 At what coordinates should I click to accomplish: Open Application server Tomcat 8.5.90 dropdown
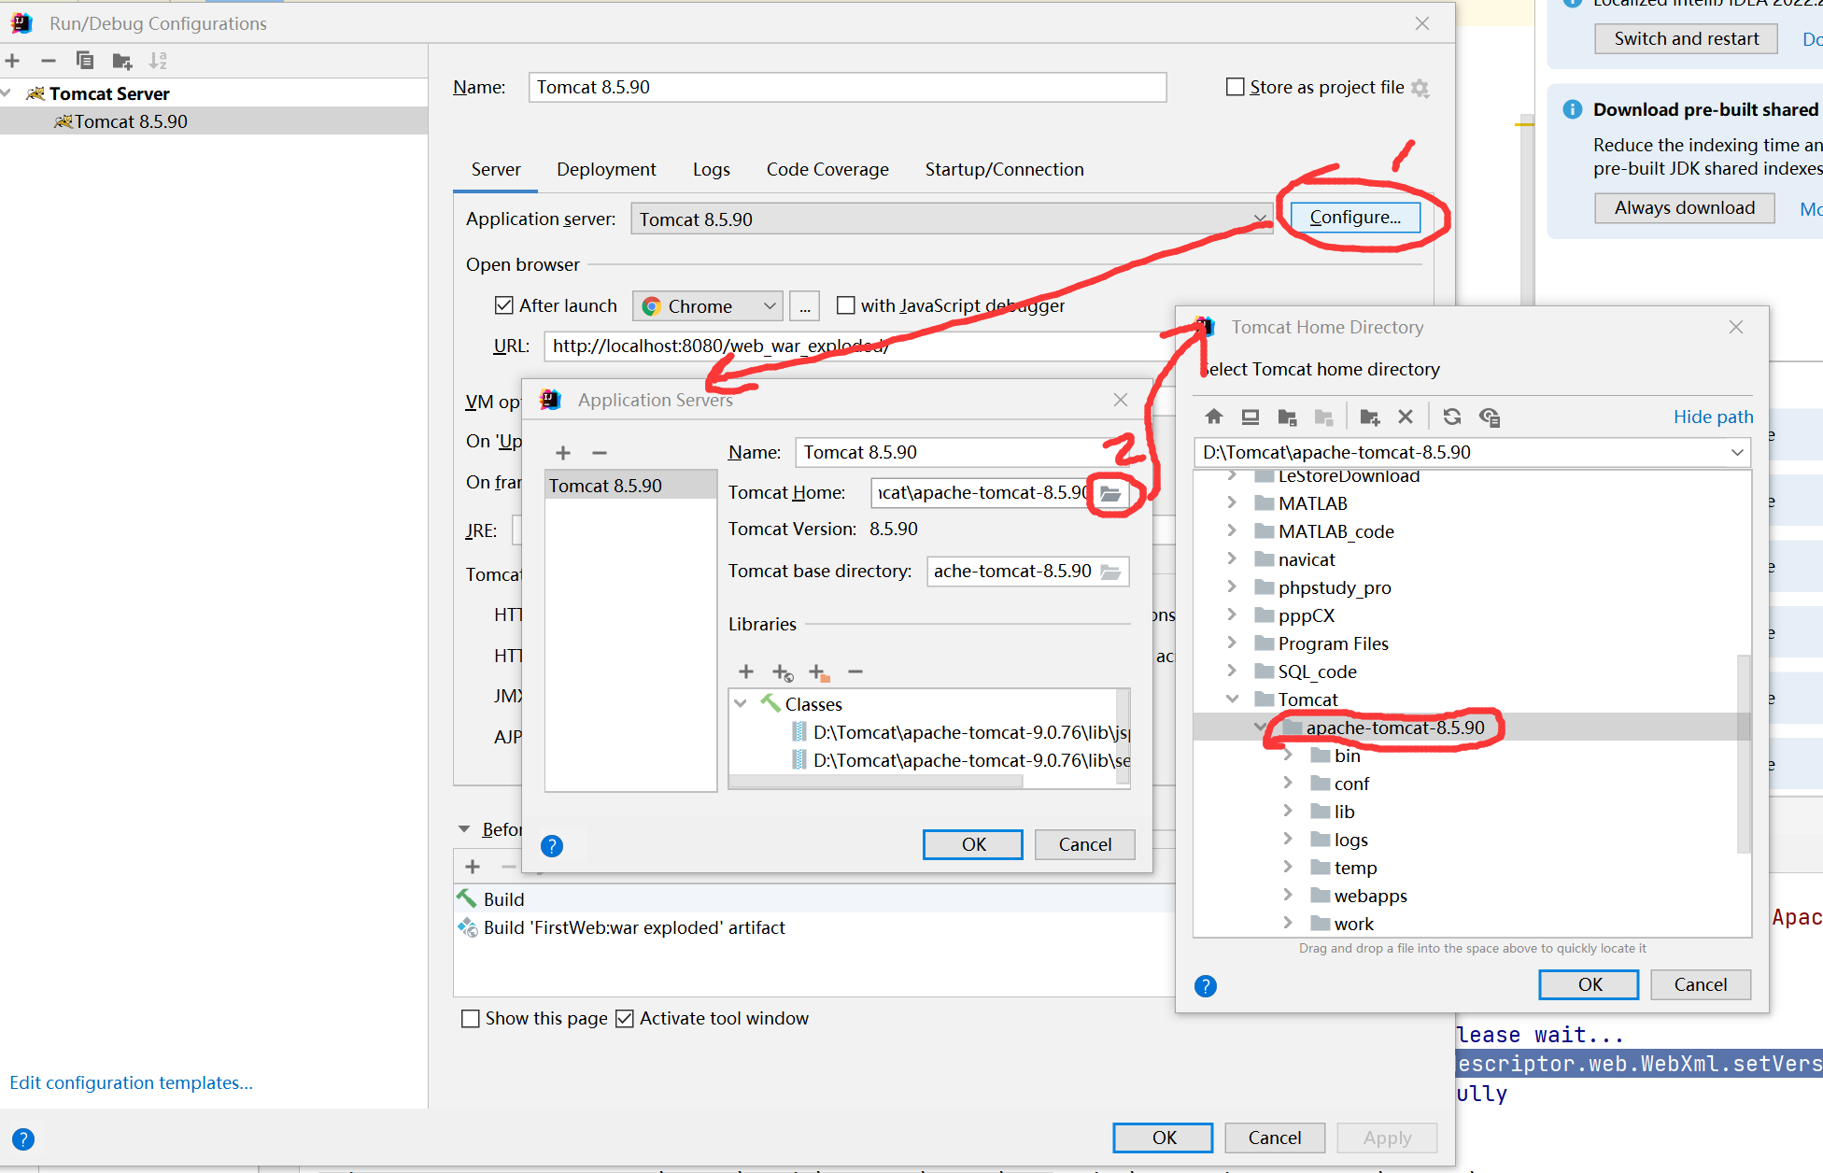click(x=952, y=219)
